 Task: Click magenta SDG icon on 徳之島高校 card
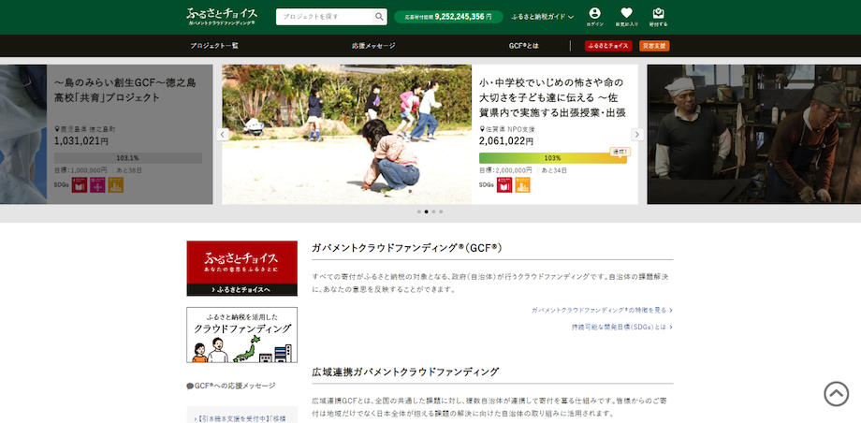tap(97, 185)
